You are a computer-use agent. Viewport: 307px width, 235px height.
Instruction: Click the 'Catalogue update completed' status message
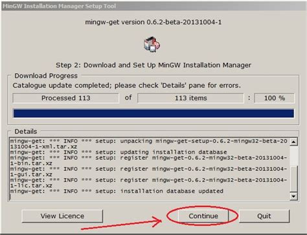pos(127,85)
